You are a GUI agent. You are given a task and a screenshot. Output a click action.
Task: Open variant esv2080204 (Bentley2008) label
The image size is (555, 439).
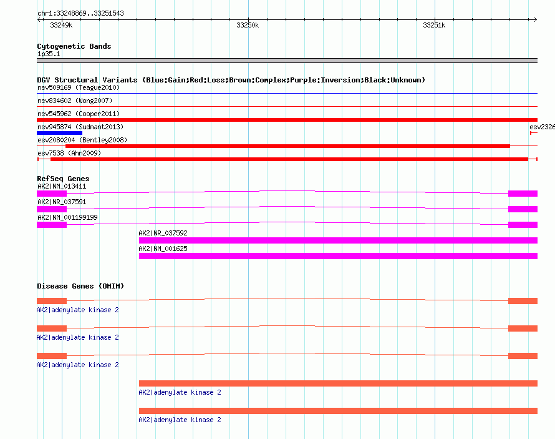[x=82, y=140]
